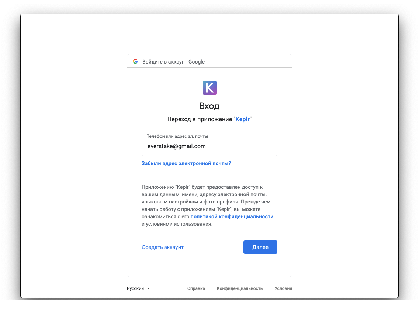Click the Google G logo

[x=135, y=62]
